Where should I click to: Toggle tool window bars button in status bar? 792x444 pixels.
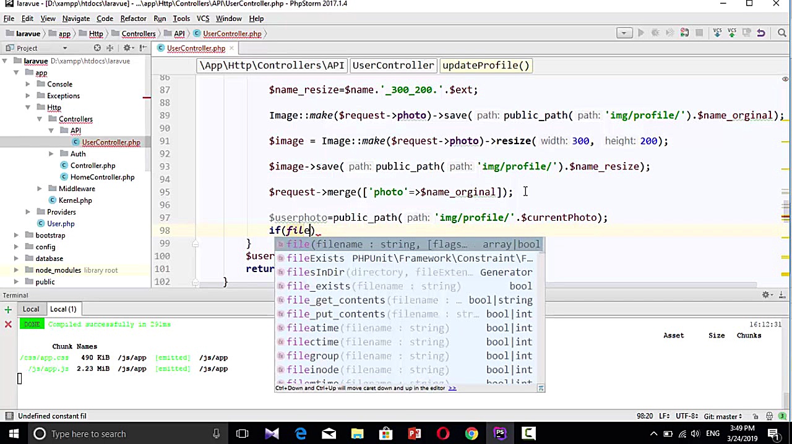pyautogui.click(x=8, y=416)
